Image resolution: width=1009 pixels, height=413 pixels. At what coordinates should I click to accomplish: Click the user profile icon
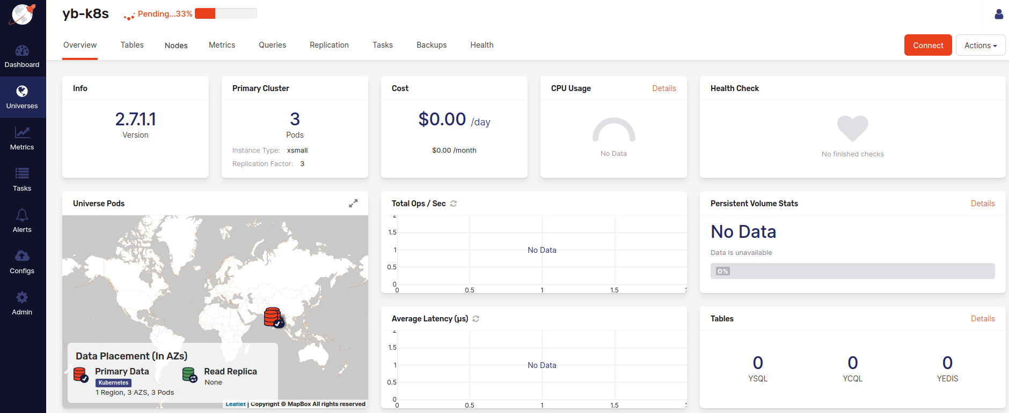click(998, 14)
